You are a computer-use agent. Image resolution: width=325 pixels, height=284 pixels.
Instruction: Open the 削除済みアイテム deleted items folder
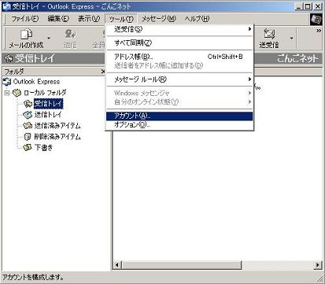[57, 137]
